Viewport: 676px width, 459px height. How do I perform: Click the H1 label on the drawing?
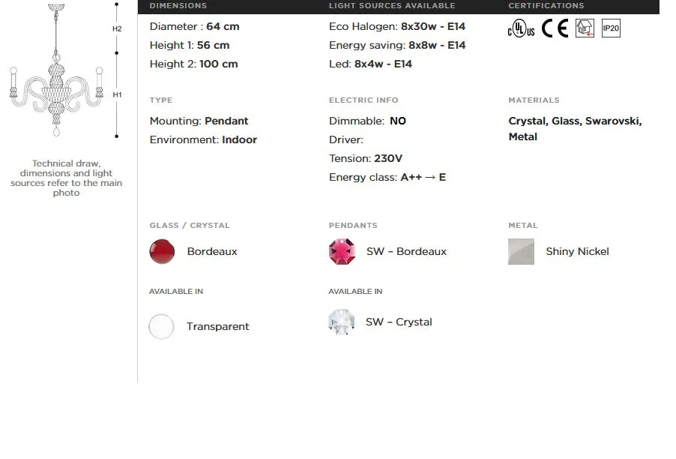[117, 95]
